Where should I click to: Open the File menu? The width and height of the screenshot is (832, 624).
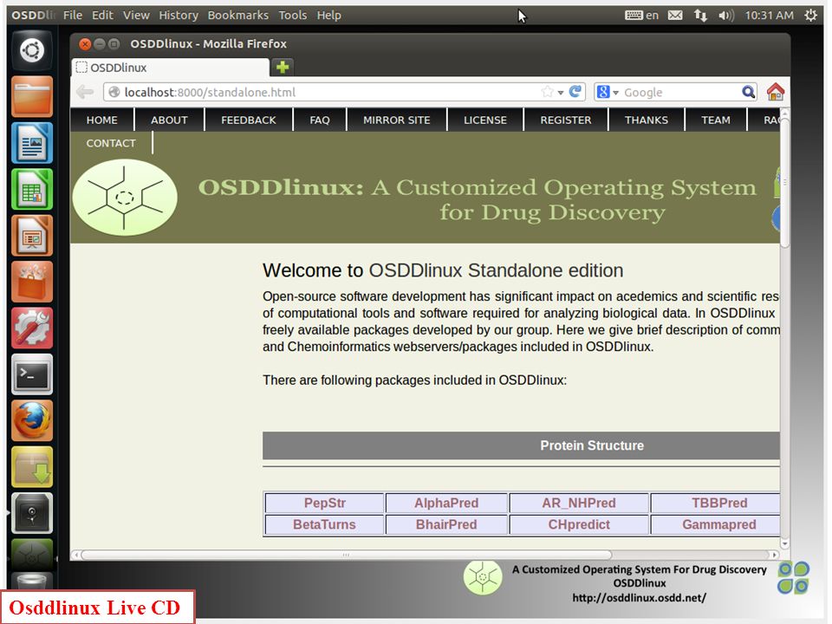pyautogui.click(x=73, y=16)
